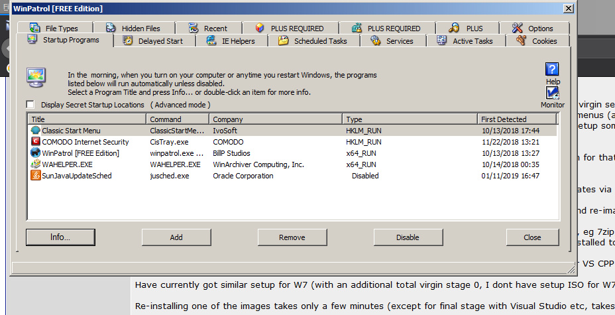Image resolution: width=615 pixels, height=315 pixels.
Task: Click the WAHELPER.EXE row icon
Action: point(36,164)
